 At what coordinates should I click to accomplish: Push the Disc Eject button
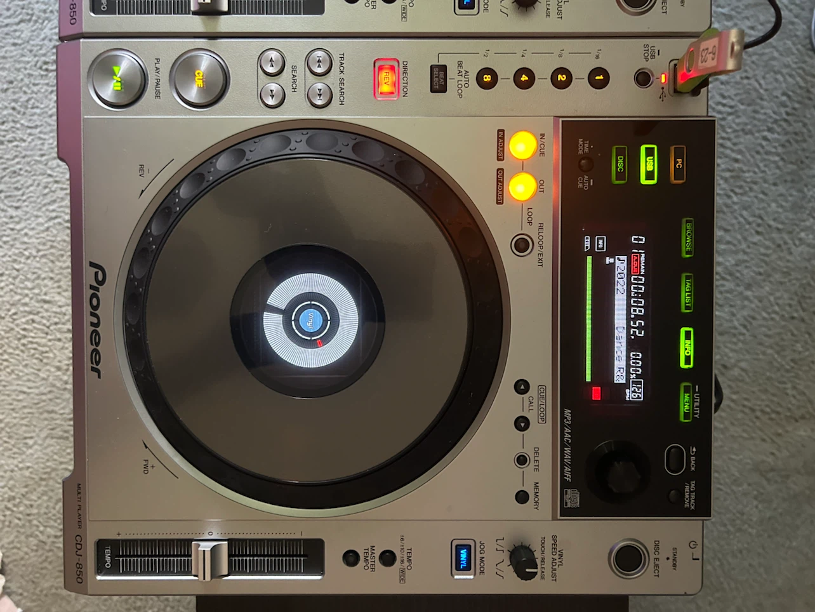[x=628, y=559]
